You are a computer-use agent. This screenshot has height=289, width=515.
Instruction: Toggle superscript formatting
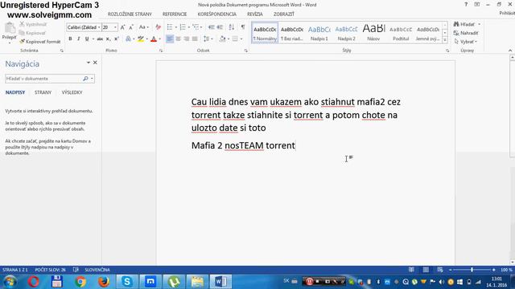[x=116, y=39]
